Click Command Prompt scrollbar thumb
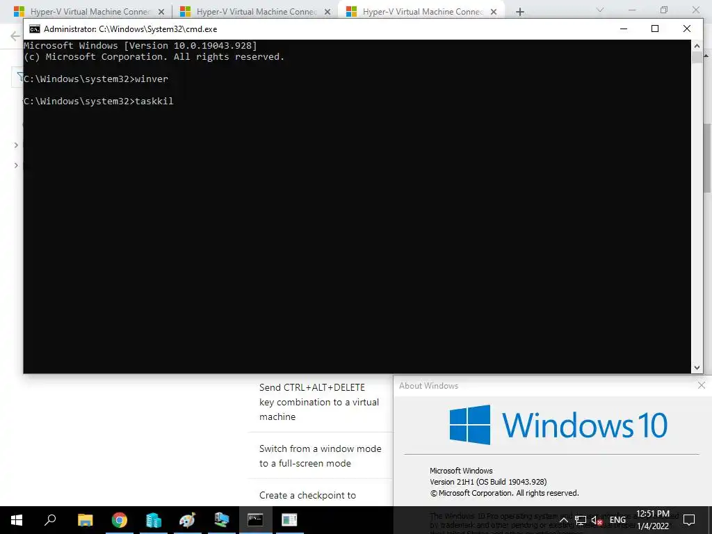This screenshot has width=712, height=534. coord(697,58)
